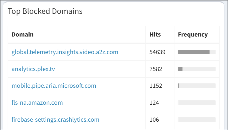Click the 106 hits cell
Screen dimensions: 228x130
coord(154,120)
